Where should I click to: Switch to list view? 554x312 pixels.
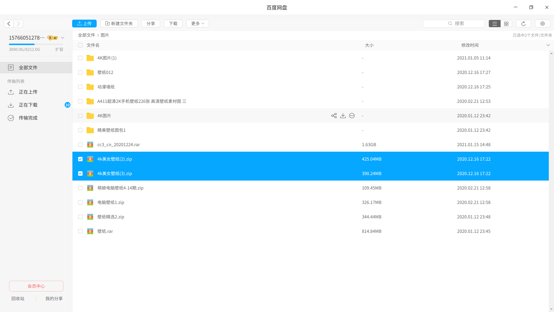tap(495, 24)
